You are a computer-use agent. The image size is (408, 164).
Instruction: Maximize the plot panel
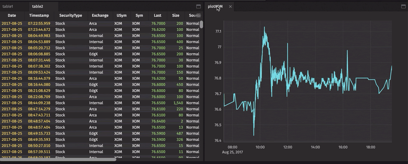coord(403,6)
